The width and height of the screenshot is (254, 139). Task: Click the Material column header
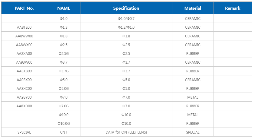click(193, 8)
